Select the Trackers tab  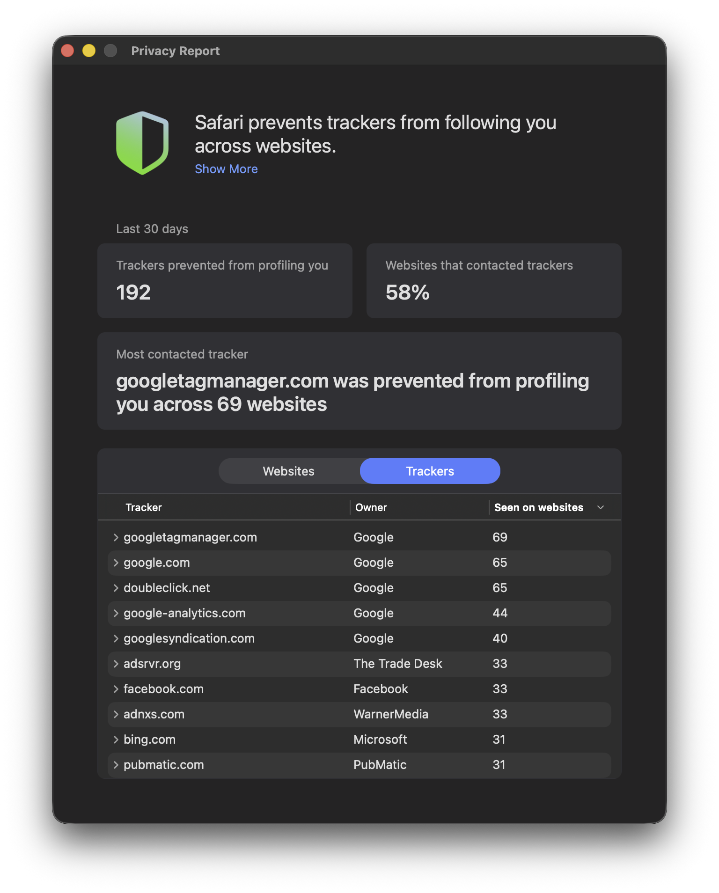tap(430, 471)
